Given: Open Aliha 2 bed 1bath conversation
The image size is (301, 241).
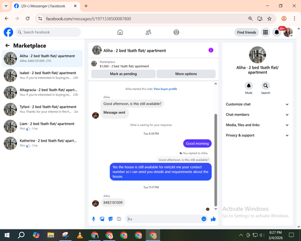Looking at the screenshot, I should (x=42, y=58).
